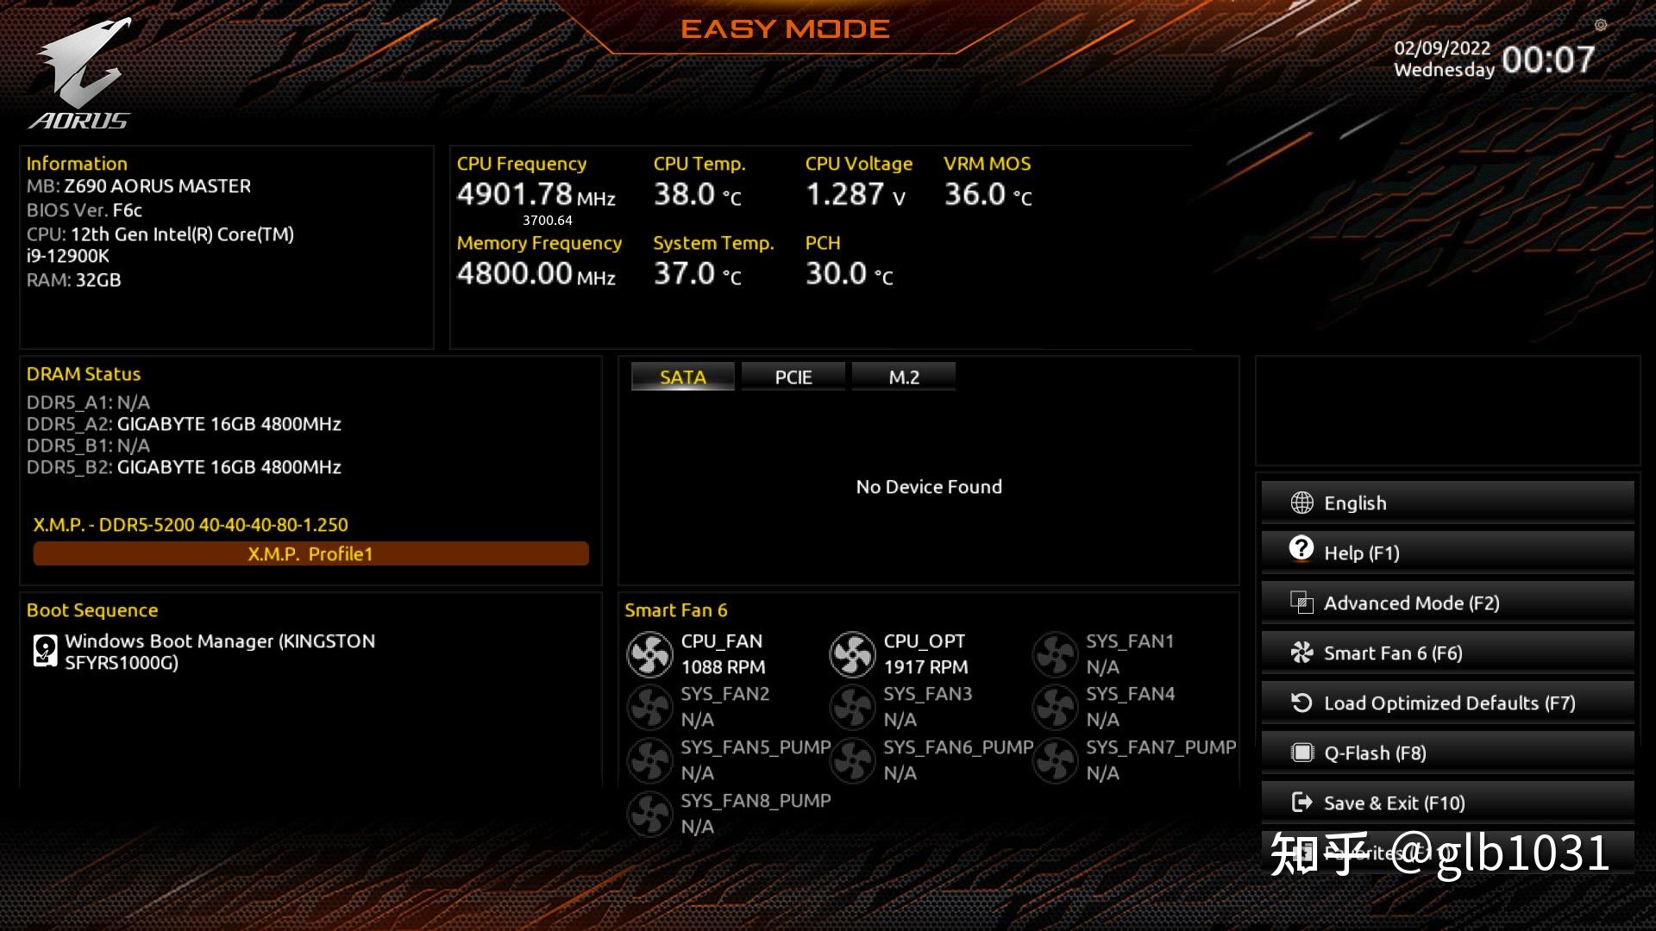Select the SATA devices tab
Image resolution: width=1656 pixels, height=931 pixels.
coord(682,376)
